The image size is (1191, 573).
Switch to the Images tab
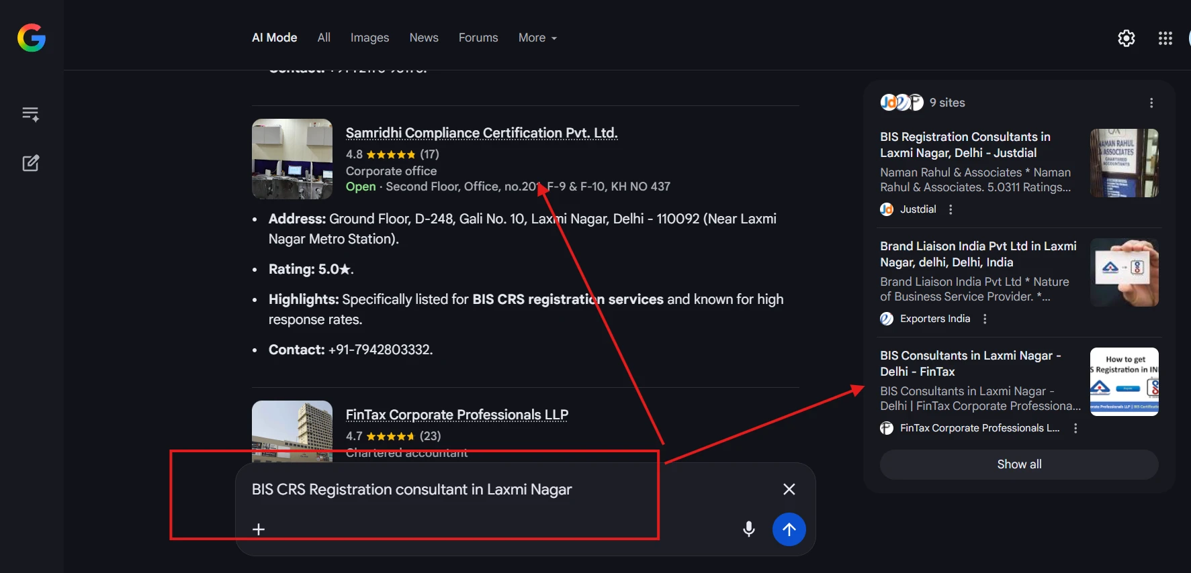coord(369,38)
